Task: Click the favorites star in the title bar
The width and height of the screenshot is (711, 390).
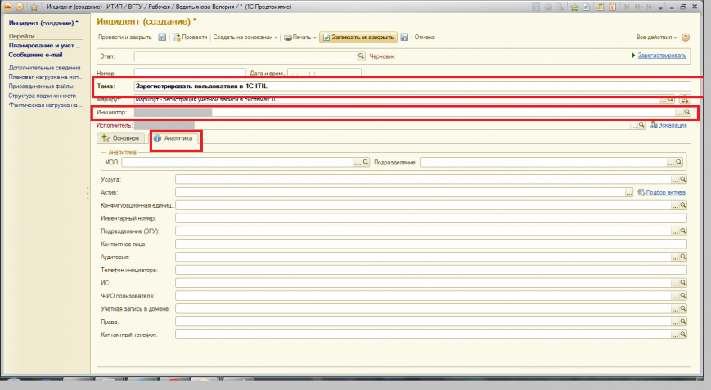Action: tap(34, 7)
